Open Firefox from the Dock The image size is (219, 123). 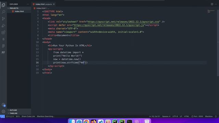click(93, 122)
